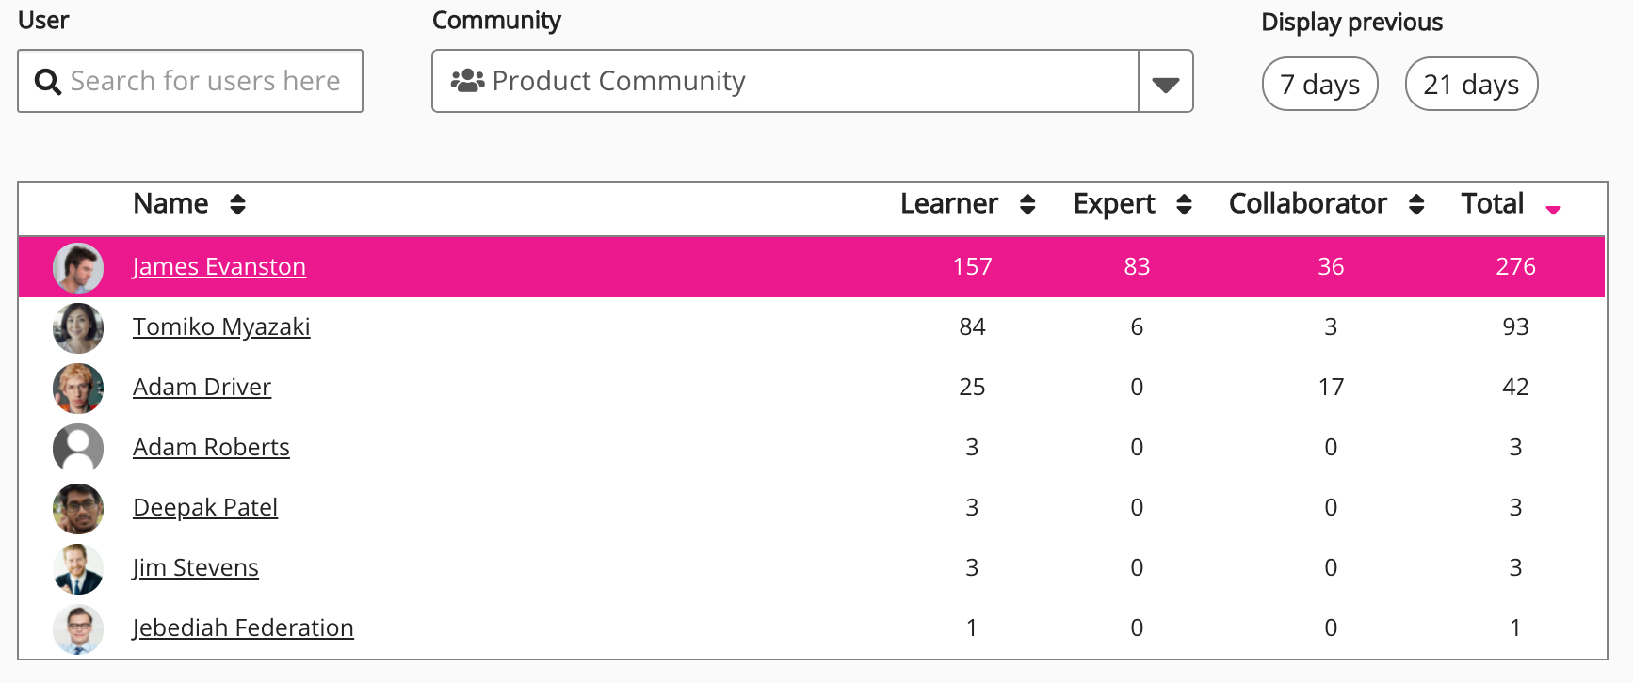Click the Product Community group icon
The width and height of the screenshot is (1633, 683).
[467, 81]
